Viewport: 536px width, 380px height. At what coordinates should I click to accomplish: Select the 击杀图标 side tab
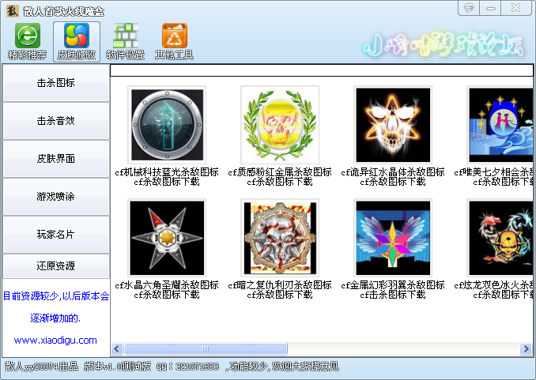[x=56, y=83]
